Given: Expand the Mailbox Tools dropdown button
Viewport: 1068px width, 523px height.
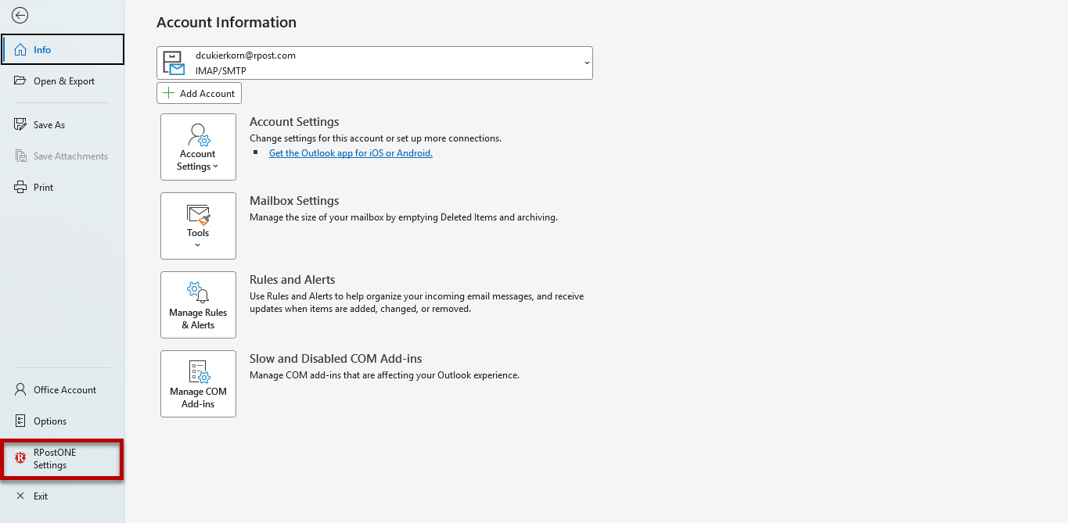Looking at the screenshot, I should tap(198, 226).
